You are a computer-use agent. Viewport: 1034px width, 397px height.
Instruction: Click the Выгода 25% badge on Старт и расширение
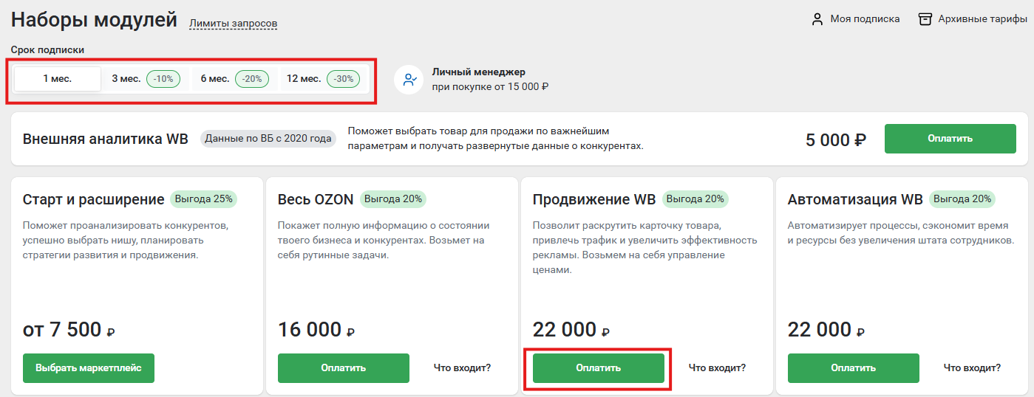tap(204, 198)
